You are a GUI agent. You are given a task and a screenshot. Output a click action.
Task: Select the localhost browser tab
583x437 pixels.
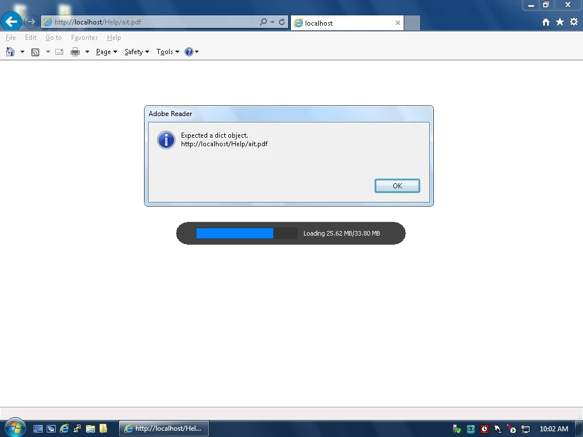(347, 23)
